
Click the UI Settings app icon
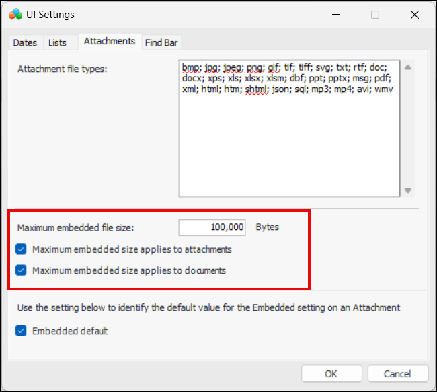pos(15,15)
